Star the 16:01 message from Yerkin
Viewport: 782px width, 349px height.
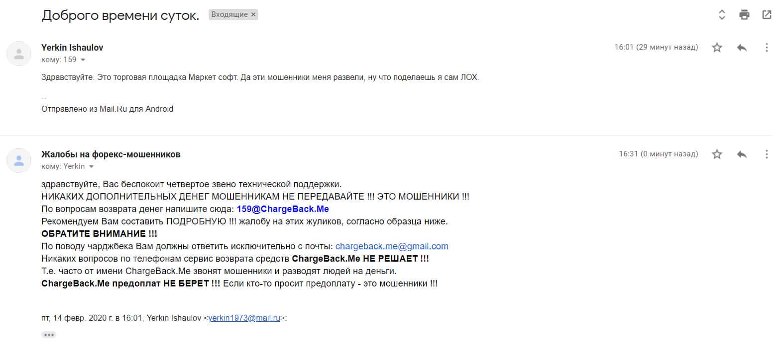point(717,48)
